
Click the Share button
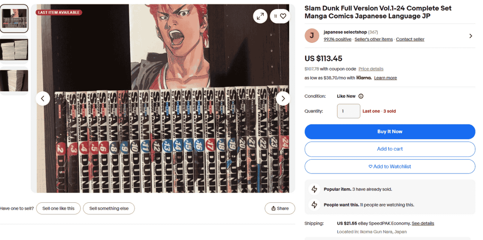tap(280, 208)
